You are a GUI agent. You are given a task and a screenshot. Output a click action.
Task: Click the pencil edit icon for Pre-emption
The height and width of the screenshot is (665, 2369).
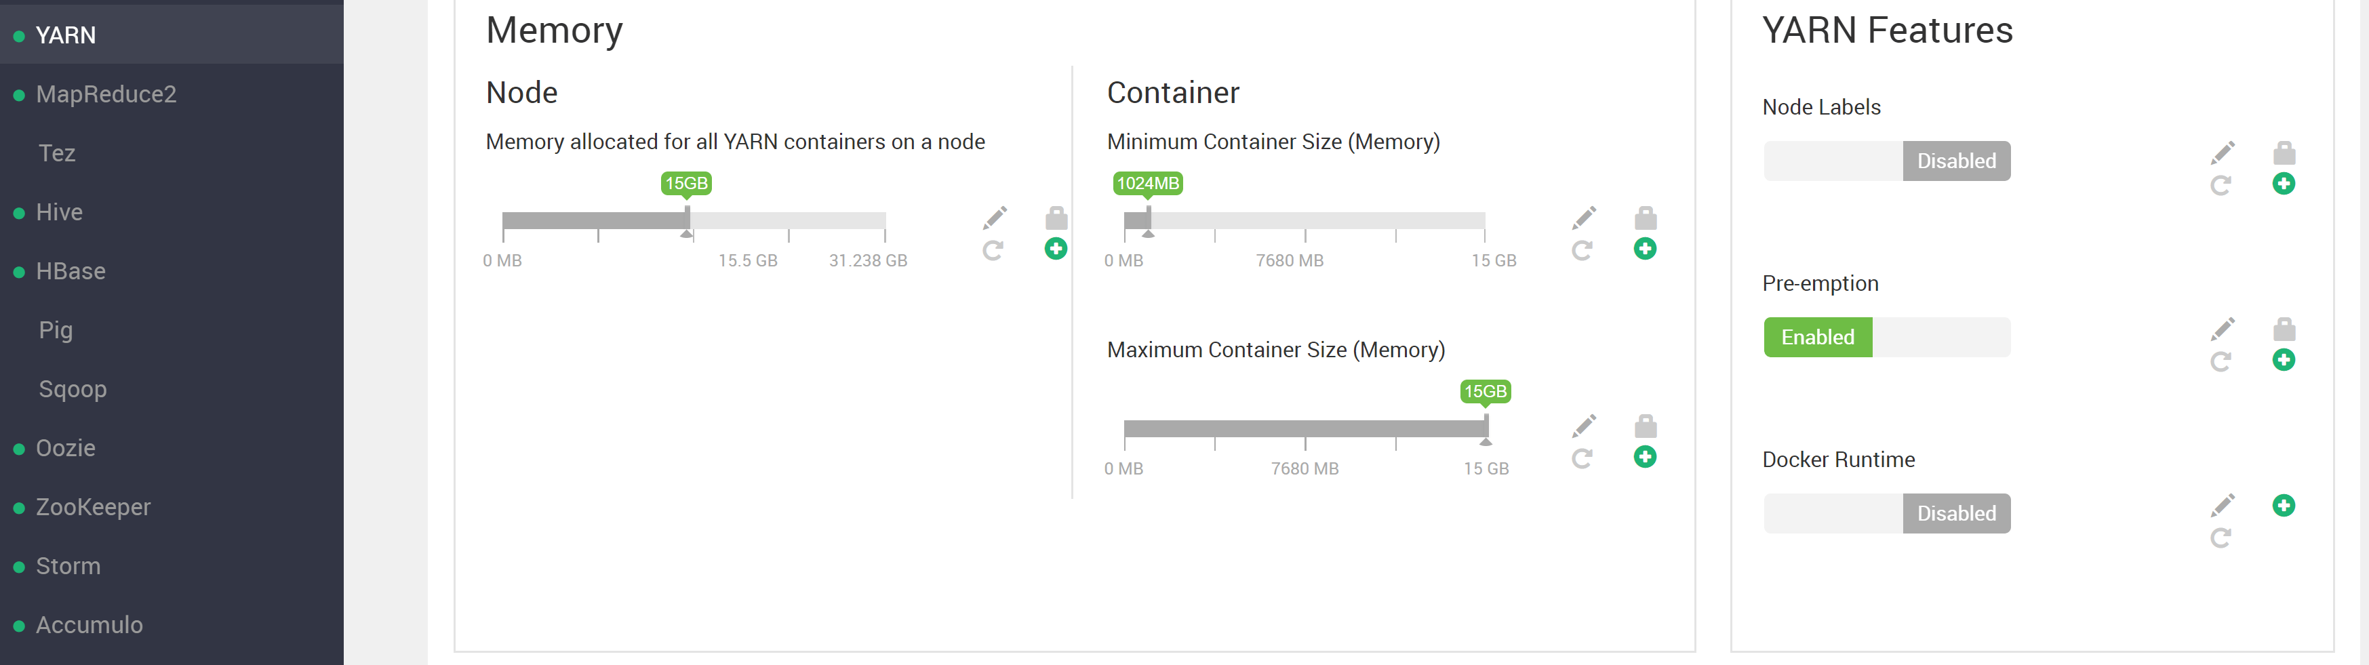(2223, 328)
